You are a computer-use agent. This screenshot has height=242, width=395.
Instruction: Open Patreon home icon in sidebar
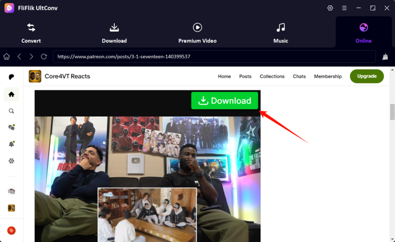(11, 94)
